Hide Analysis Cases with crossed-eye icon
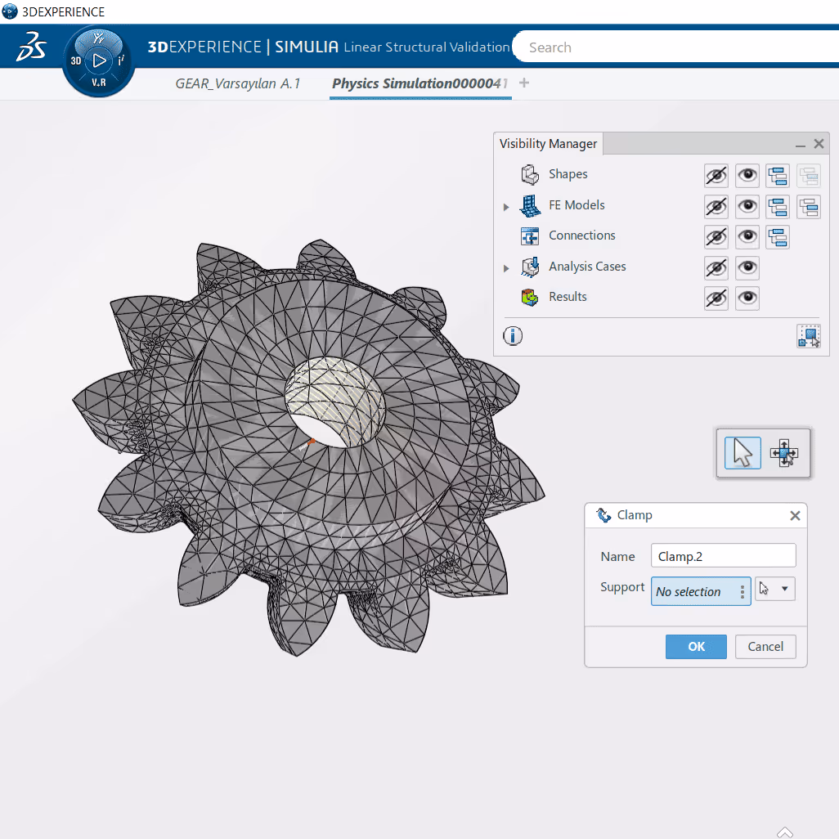 coord(716,267)
